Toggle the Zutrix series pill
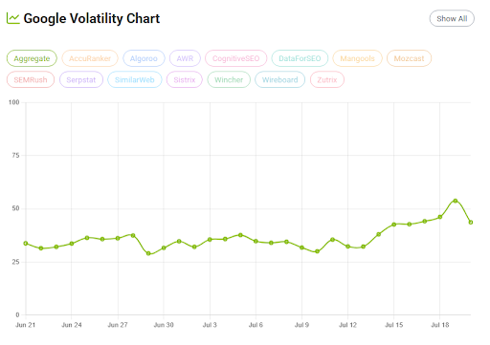490x345 pixels. [327, 79]
